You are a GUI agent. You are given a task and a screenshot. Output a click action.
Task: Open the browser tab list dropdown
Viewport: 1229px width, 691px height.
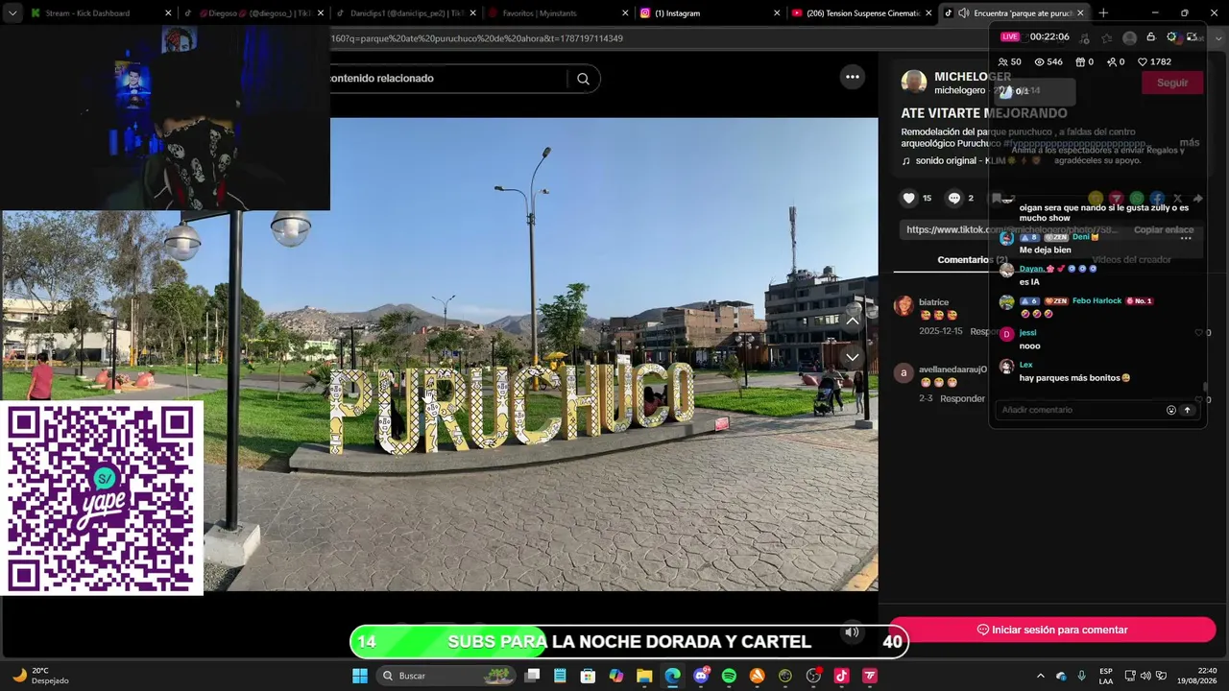pyautogui.click(x=12, y=13)
